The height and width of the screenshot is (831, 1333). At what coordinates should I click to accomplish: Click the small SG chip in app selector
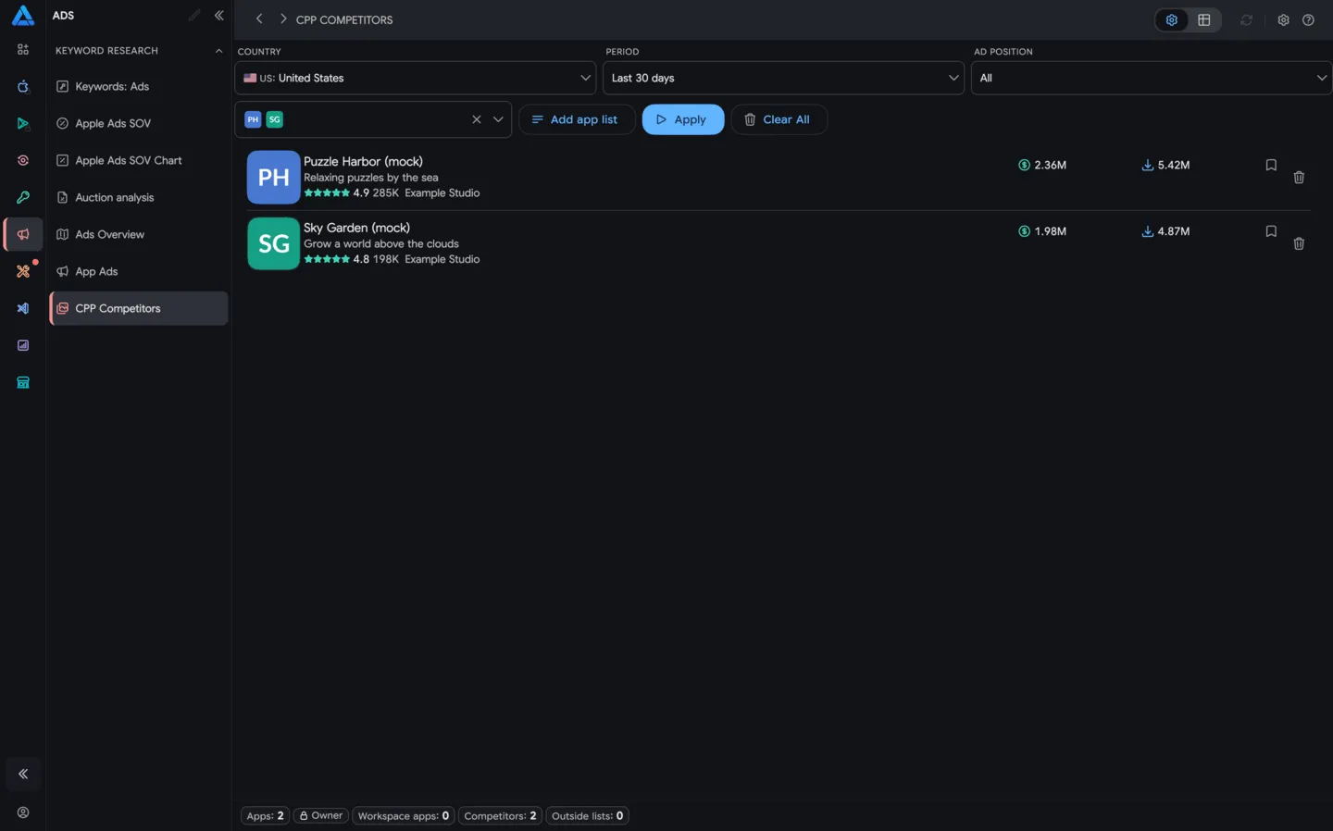(x=274, y=119)
